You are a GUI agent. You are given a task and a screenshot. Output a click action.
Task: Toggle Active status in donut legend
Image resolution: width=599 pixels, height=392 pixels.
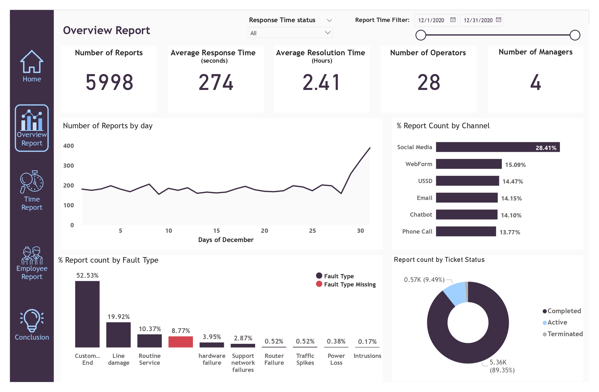tap(557, 322)
